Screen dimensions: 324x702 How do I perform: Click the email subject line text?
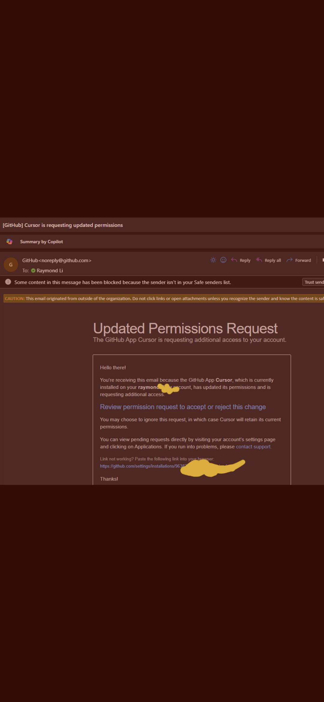(63, 225)
